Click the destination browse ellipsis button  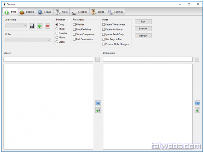[197, 59]
